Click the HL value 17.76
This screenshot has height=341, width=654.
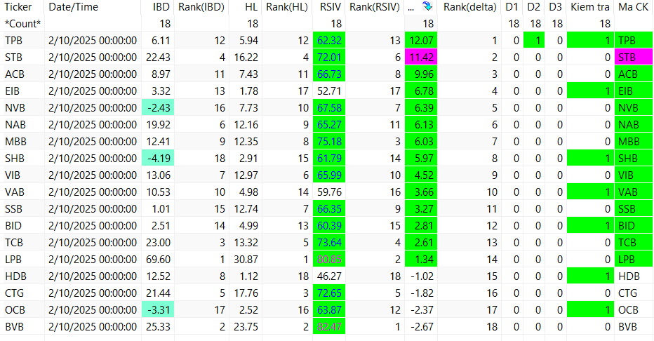[x=246, y=293]
